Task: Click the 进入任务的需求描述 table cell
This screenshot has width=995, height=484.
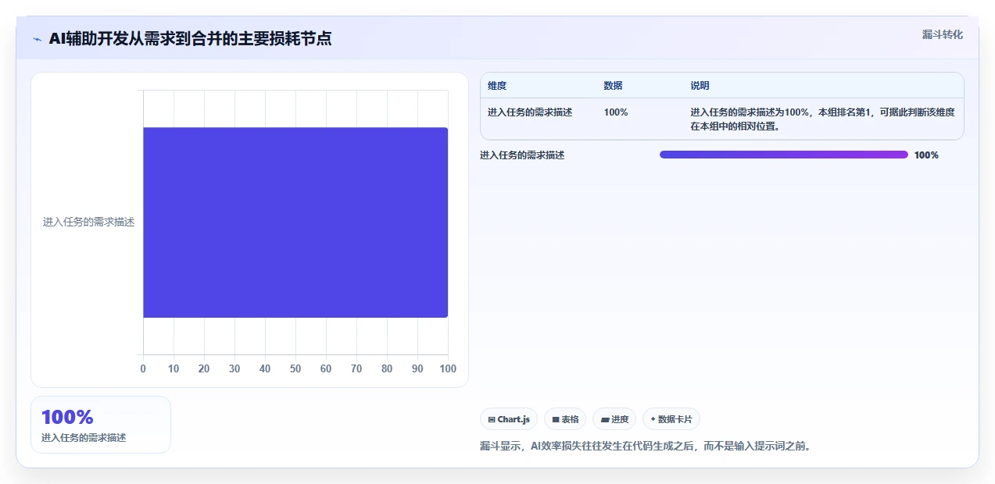Action: click(x=530, y=112)
